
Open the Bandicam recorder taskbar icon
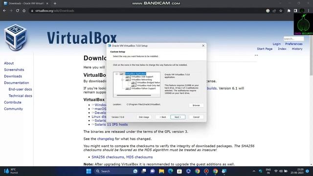coord(206,171)
